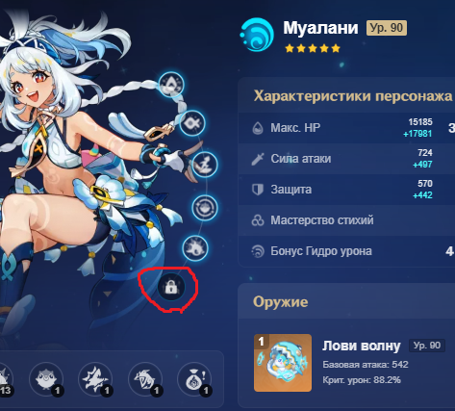
Task: Select the jagged splash talent icon
Action: [96, 379]
